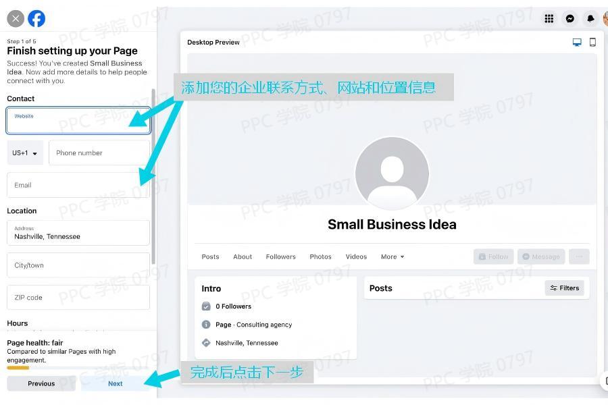Expand the More tab dropdown
The image size is (608, 405).
click(x=392, y=256)
